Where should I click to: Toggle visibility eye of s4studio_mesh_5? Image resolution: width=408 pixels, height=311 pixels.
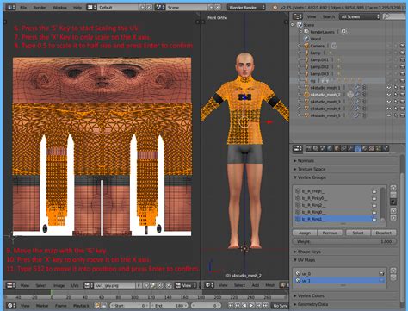(389, 115)
